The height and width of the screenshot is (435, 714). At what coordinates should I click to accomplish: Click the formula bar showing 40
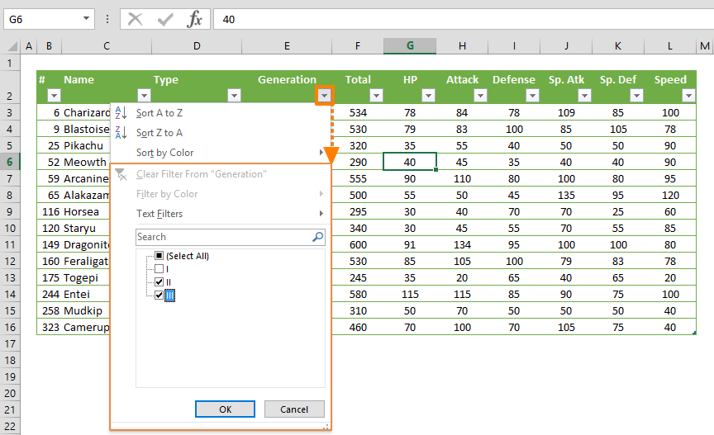tap(464, 19)
